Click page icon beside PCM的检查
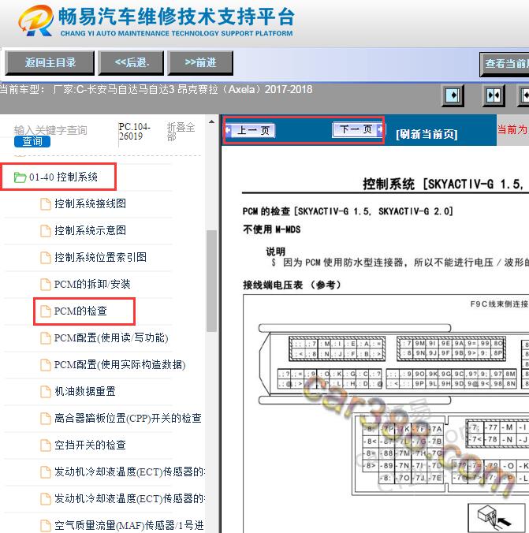Image resolution: width=529 pixels, height=533 pixels. tap(46, 311)
